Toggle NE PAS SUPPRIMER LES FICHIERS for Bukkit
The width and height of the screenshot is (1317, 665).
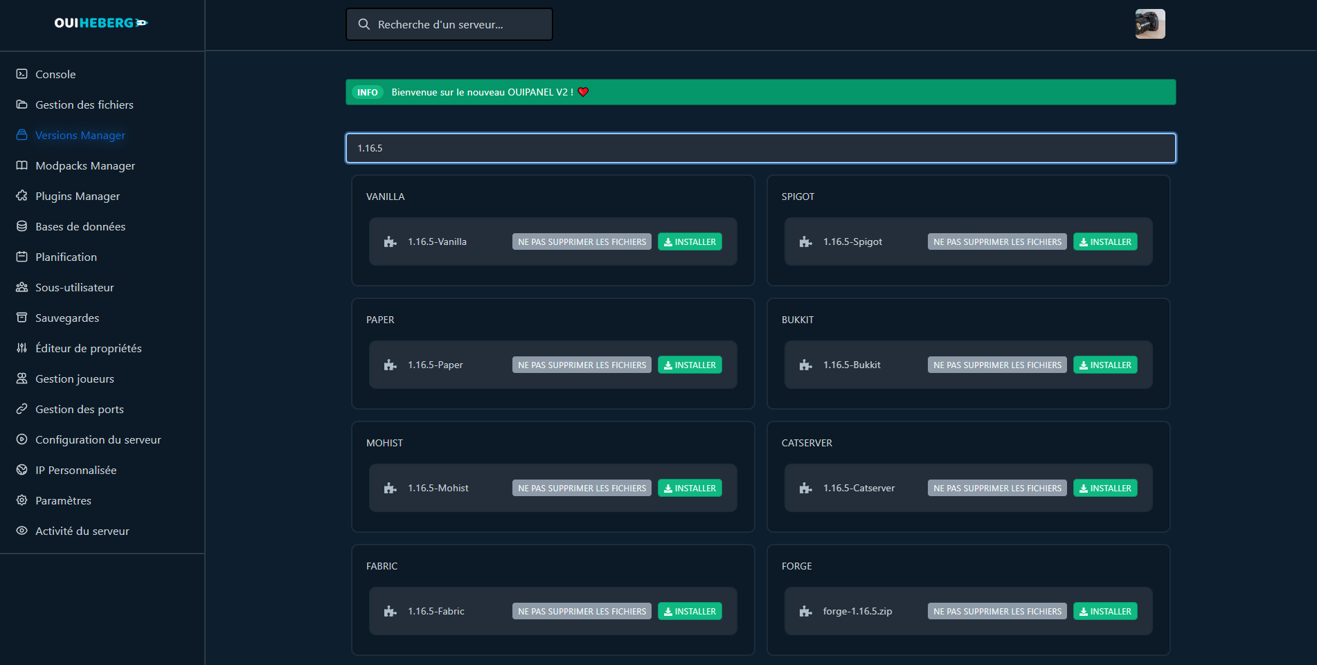pyautogui.click(x=997, y=365)
